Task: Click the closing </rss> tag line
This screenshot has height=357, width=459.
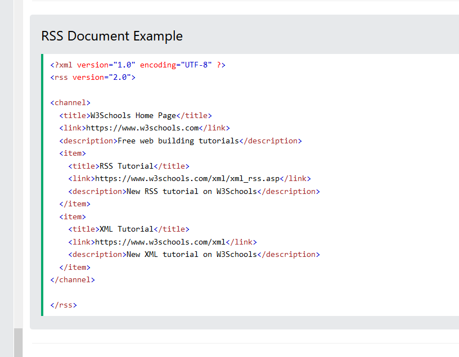Action: [64, 305]
